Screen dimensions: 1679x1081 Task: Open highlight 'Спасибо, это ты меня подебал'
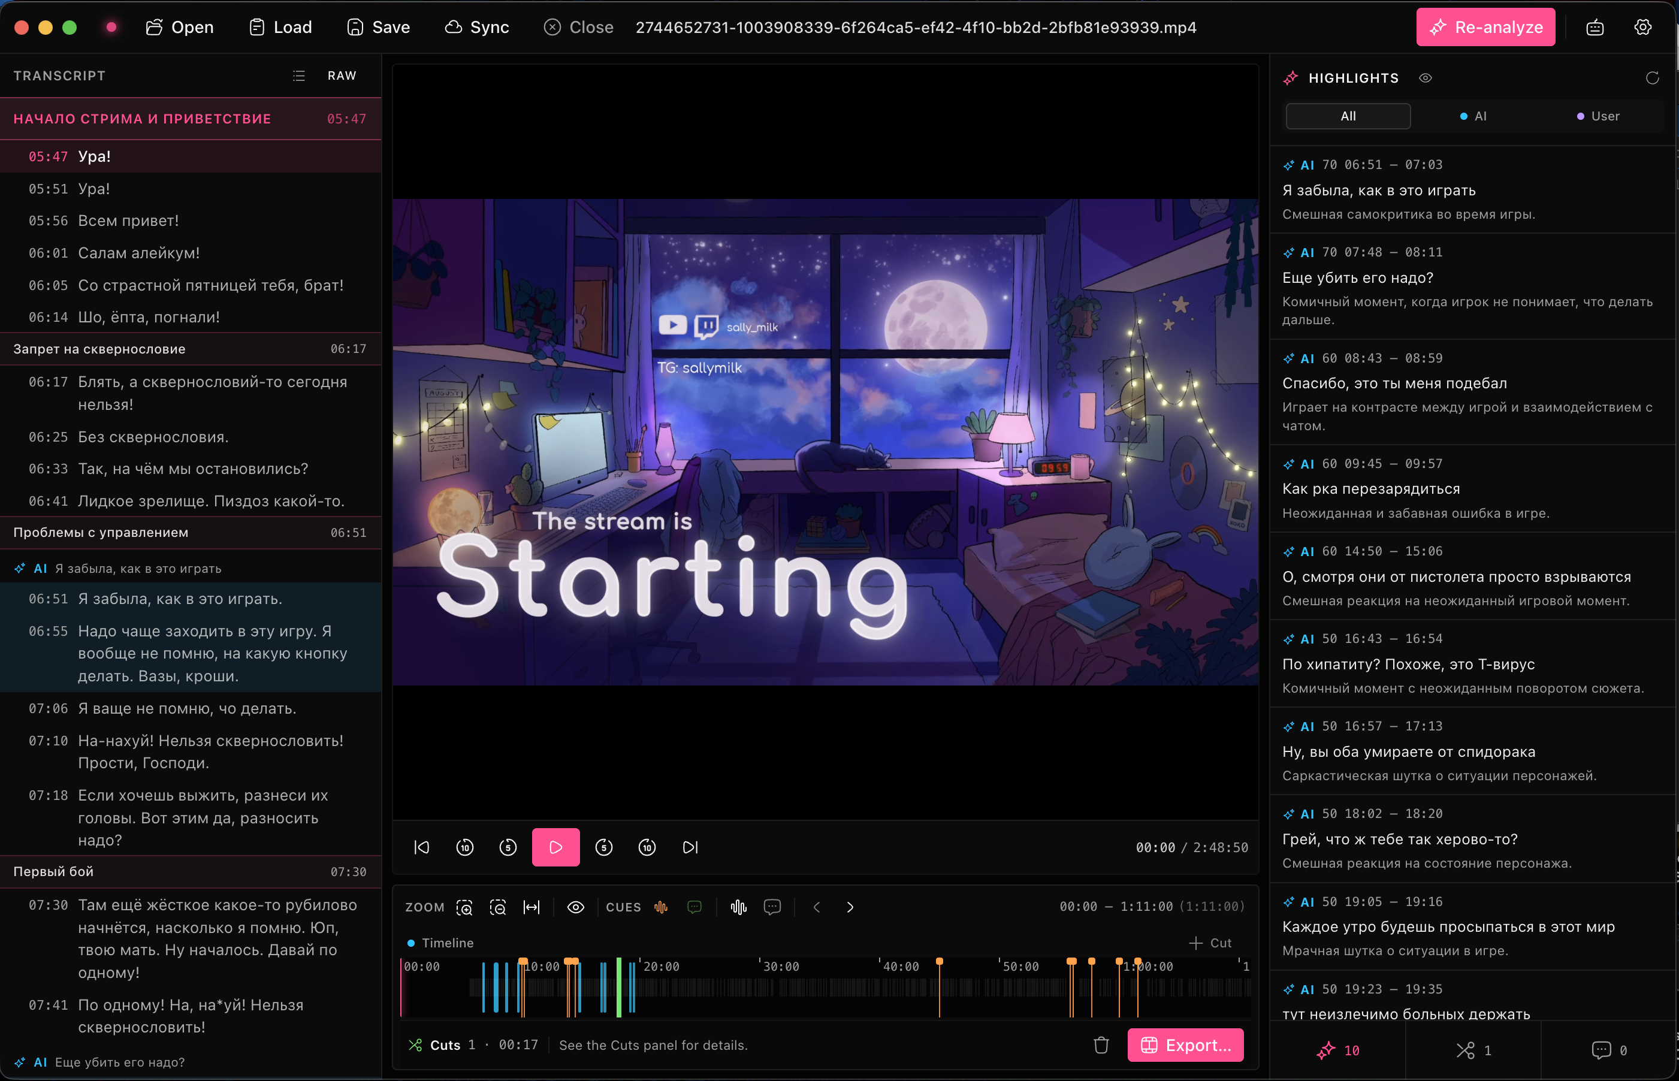pos(1473,392)
